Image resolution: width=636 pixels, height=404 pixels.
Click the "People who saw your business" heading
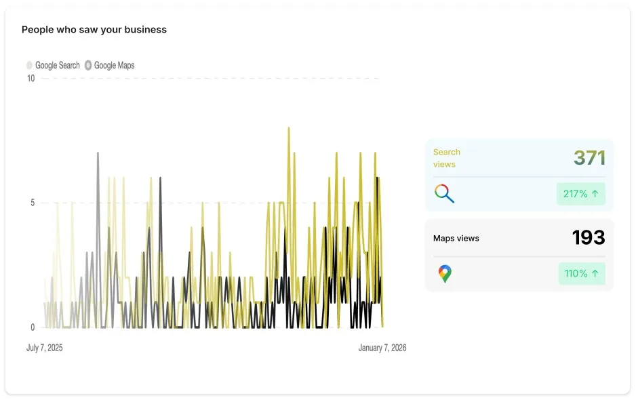94,30
